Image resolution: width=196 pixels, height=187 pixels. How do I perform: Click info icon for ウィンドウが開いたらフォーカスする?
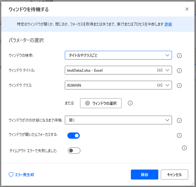(x=179, y=135)
